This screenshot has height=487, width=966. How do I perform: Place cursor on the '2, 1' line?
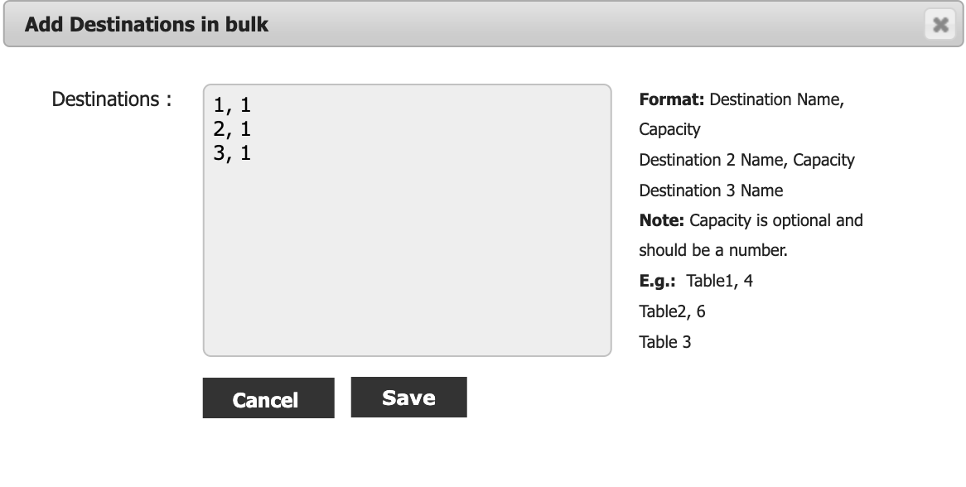pos(232,128)
